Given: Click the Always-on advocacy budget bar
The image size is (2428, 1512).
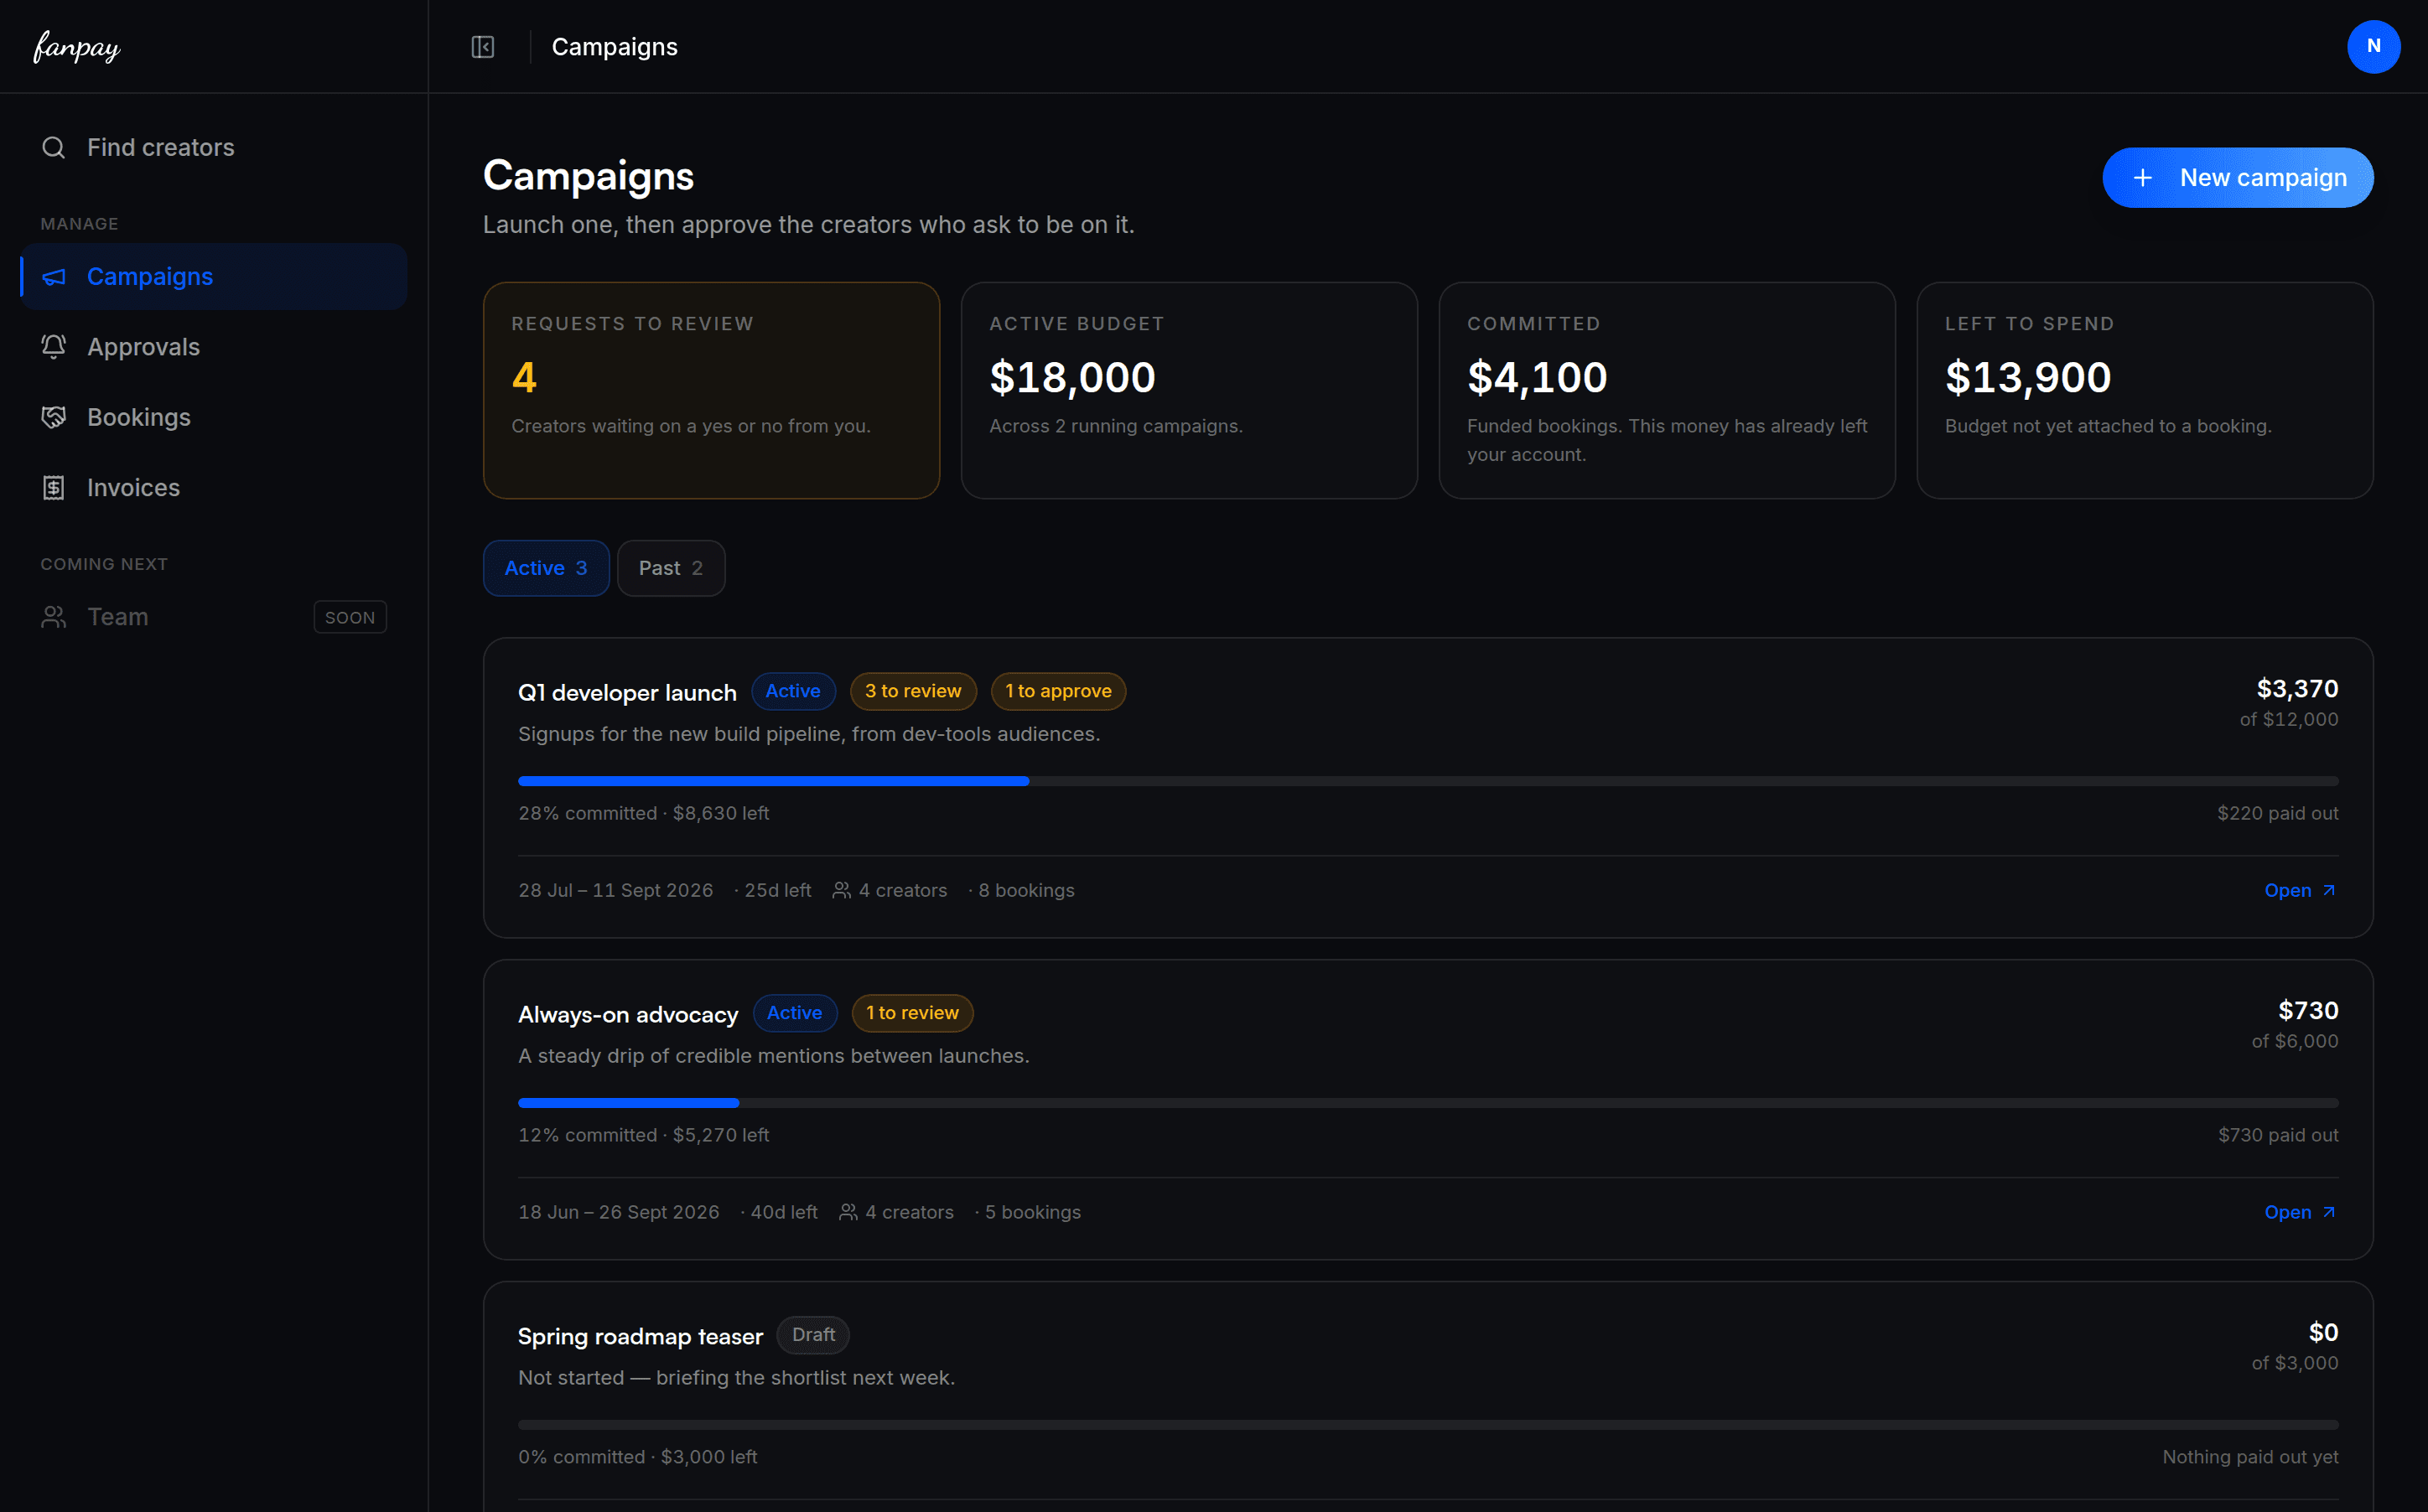Looking at the screenshot, I should point(1428,1103).
